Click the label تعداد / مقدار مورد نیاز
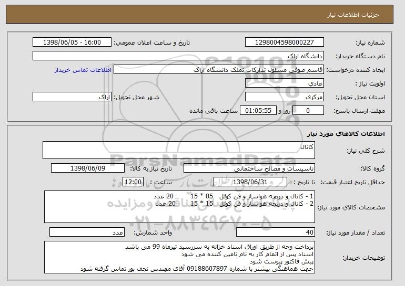The height and width of the screenshot is (286, 405). (x=356, y=232)
